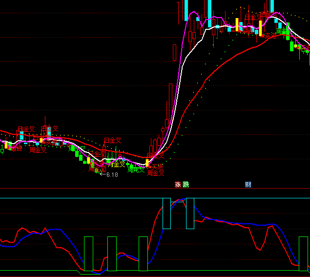Viewport: 310px width, 277px height.
Task: Select the right cyan signal box at indicator peak
Action: [190, 213]
